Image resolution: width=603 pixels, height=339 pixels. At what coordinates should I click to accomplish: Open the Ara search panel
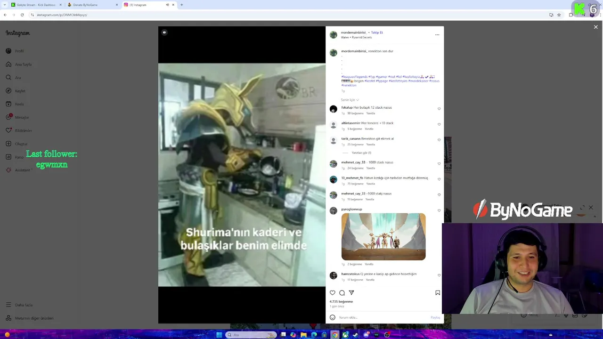click(x=13, y=77)
